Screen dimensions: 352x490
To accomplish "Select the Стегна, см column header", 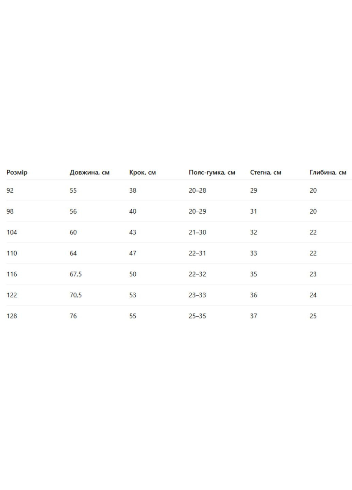I will click(x=266, y=172).
